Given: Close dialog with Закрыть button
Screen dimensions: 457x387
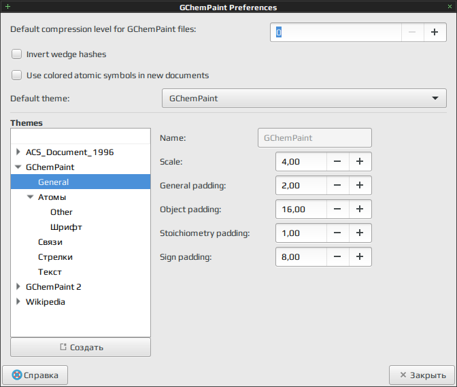Looking at the screenshot, I should (x=422, y=375).
